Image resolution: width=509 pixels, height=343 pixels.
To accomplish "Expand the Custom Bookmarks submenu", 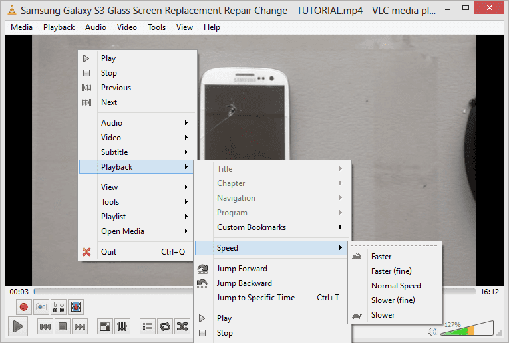I will 272,227.
